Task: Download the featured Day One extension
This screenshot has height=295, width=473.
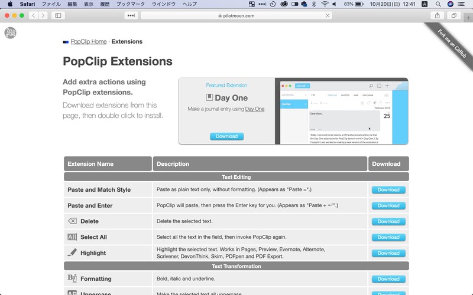Action: click(227, 136)
